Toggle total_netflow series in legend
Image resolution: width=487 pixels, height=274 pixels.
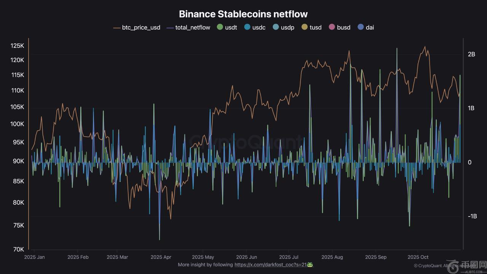[x=188, y=27]
